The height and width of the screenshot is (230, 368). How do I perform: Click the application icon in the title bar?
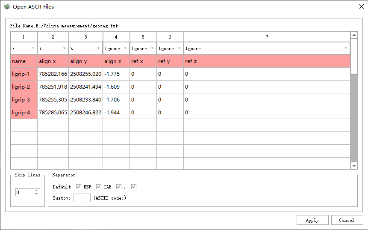[x=7, y=6]
